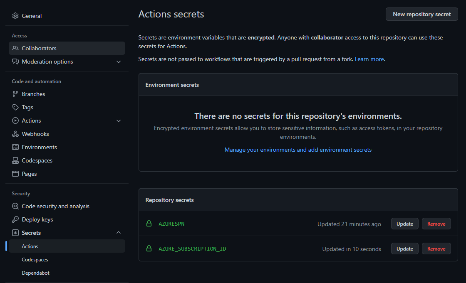Screen dimensions: 466x283
Task: Create a New repository secret
Action: [422, 14]
